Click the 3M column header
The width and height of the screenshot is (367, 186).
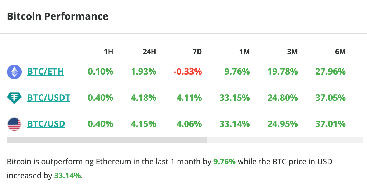point(292,52)
